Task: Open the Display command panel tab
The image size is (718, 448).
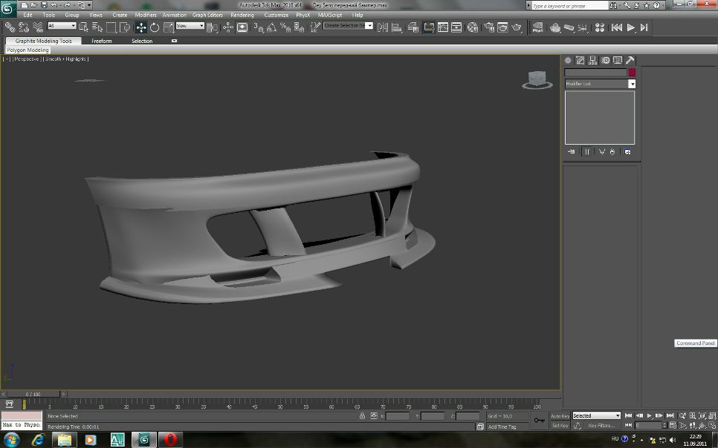Action: (x=618, y=60)
